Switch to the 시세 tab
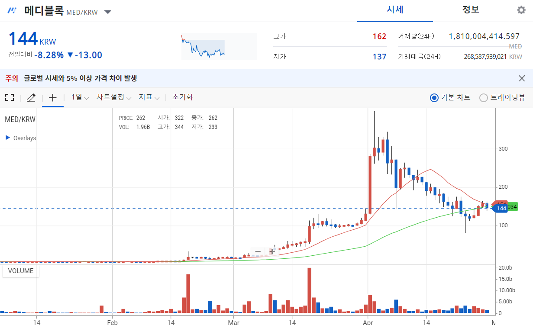Screen dimensions: 533x325 pos(395,10)
